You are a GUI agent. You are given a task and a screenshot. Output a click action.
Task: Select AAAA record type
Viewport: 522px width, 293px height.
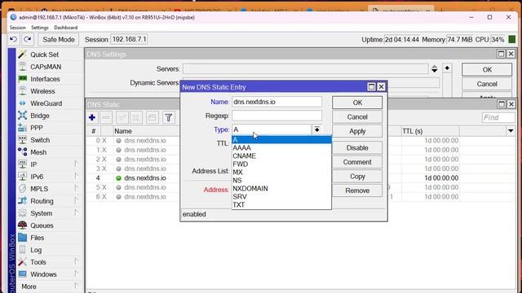tap(281, 148)
